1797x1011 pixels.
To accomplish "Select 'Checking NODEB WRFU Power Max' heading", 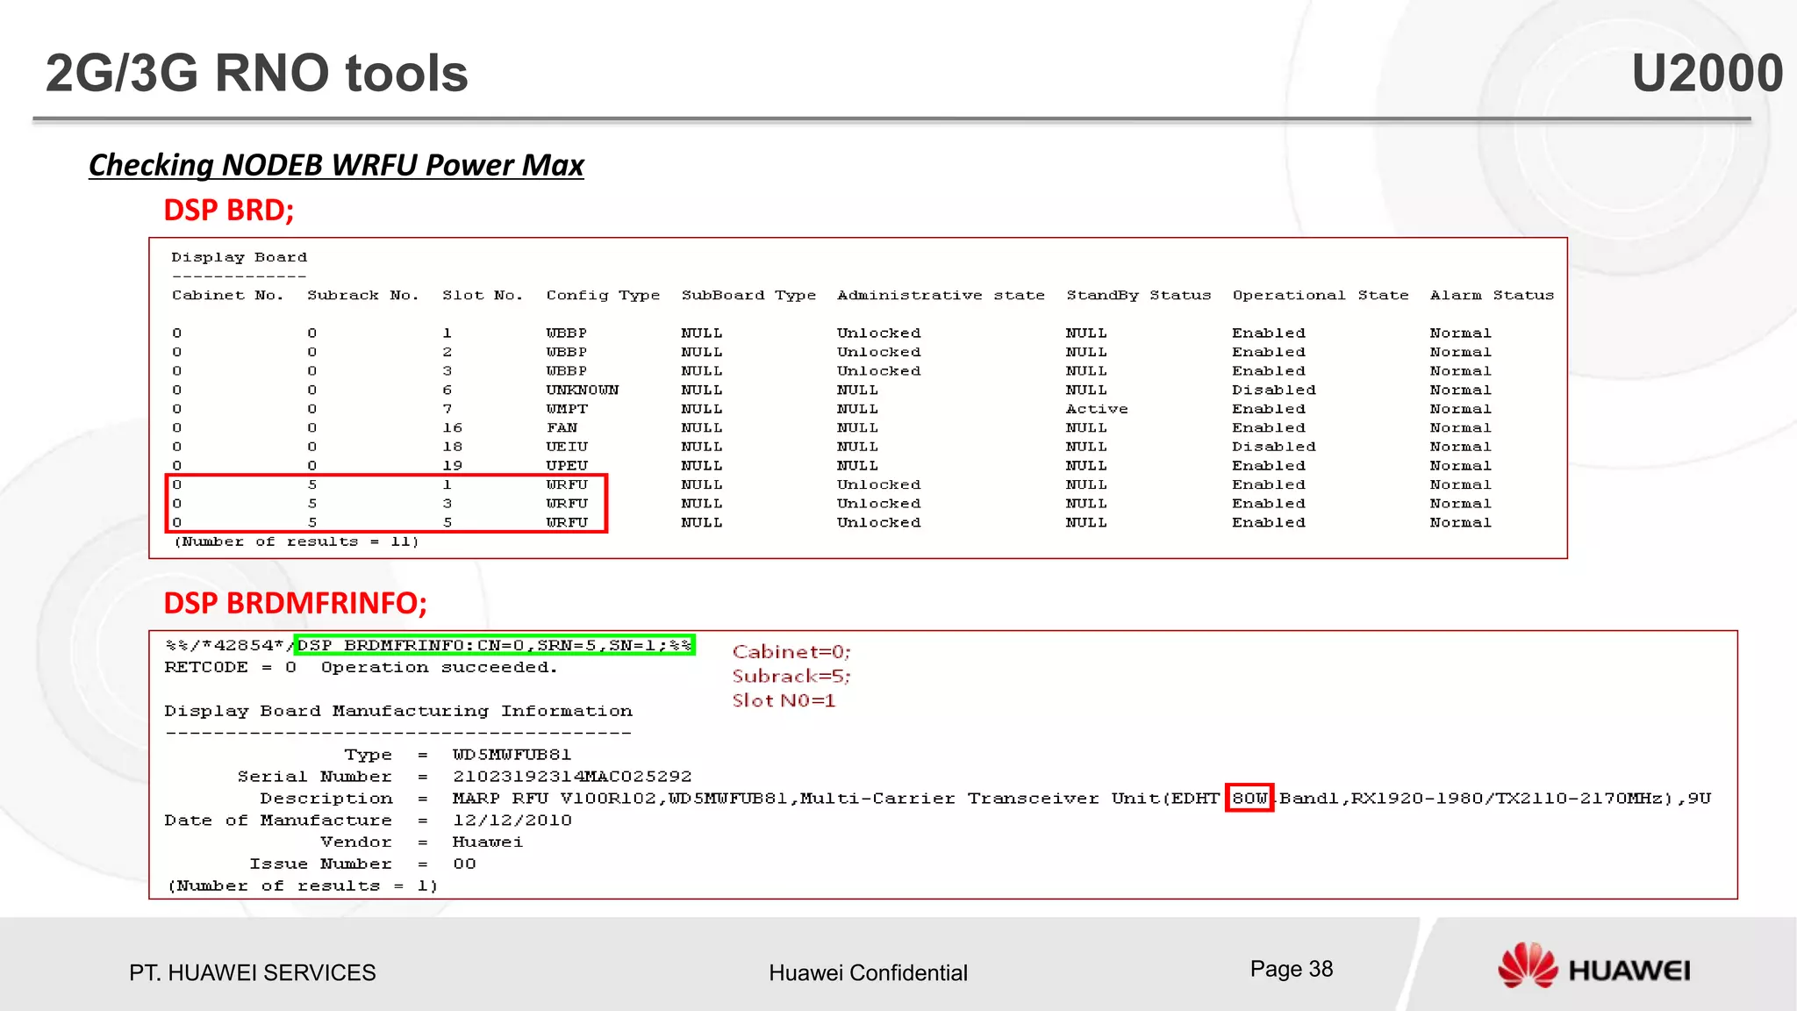I will [x=336, y=165].
